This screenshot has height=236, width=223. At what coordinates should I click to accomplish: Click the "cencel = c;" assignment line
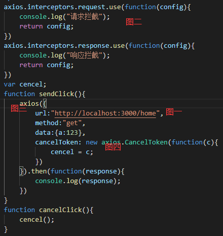pos(72,152)
